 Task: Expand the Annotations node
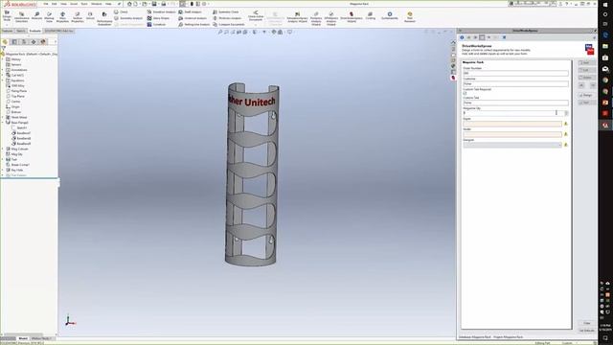click(3, 70)
